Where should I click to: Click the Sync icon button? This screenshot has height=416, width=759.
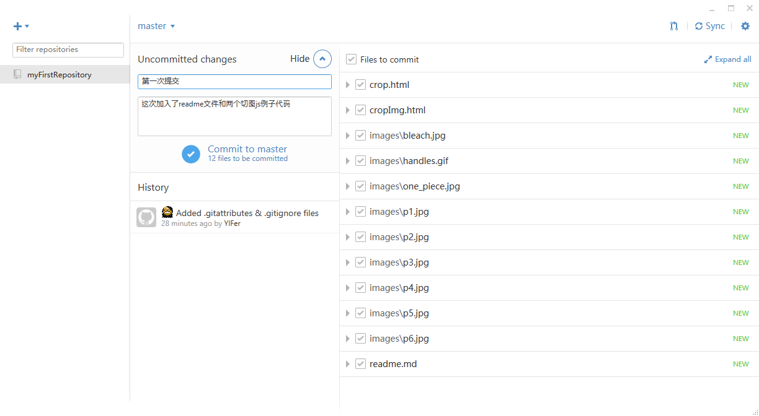click(699, 26)
